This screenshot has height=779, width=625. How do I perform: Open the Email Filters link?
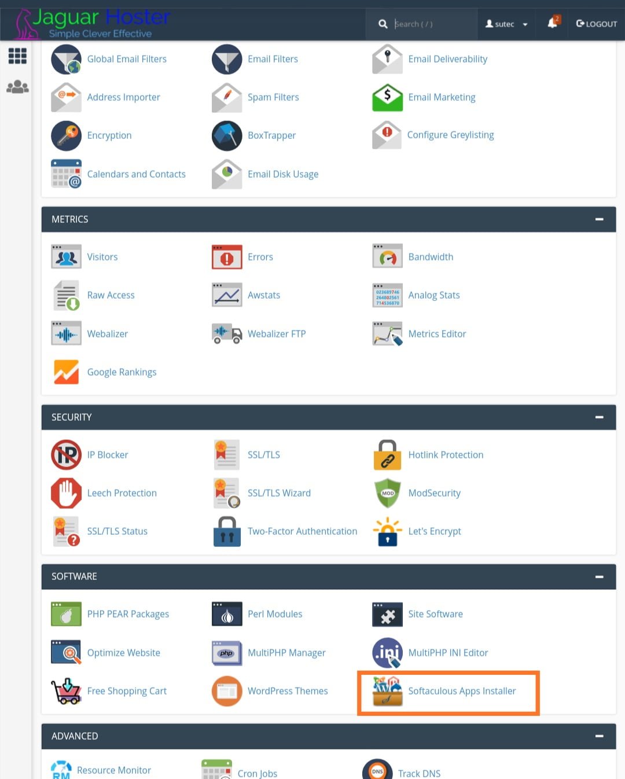(273, 59)
